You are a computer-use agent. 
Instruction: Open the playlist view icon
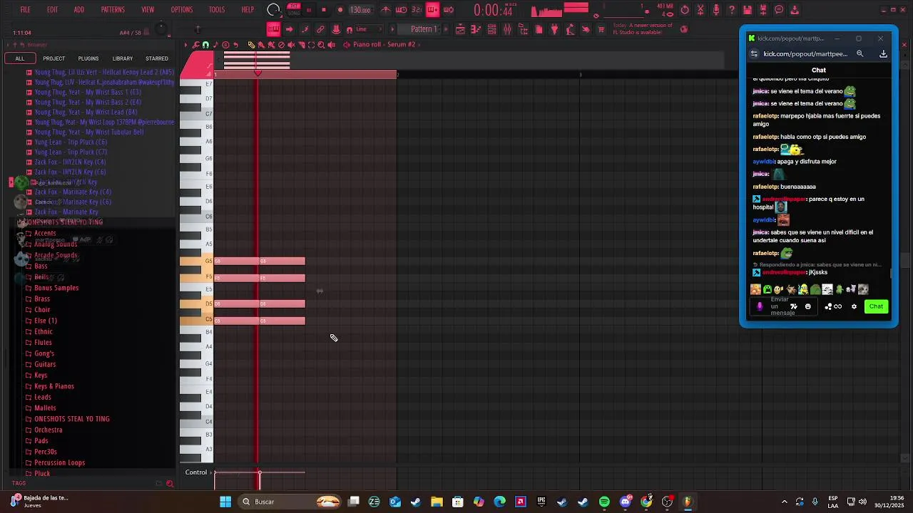(460, 29)
